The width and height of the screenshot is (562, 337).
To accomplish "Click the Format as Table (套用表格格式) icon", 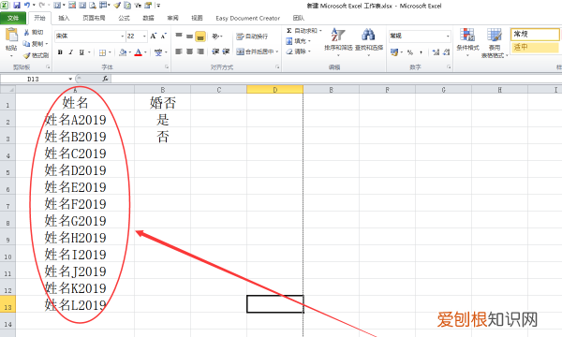I will point(495,35).
